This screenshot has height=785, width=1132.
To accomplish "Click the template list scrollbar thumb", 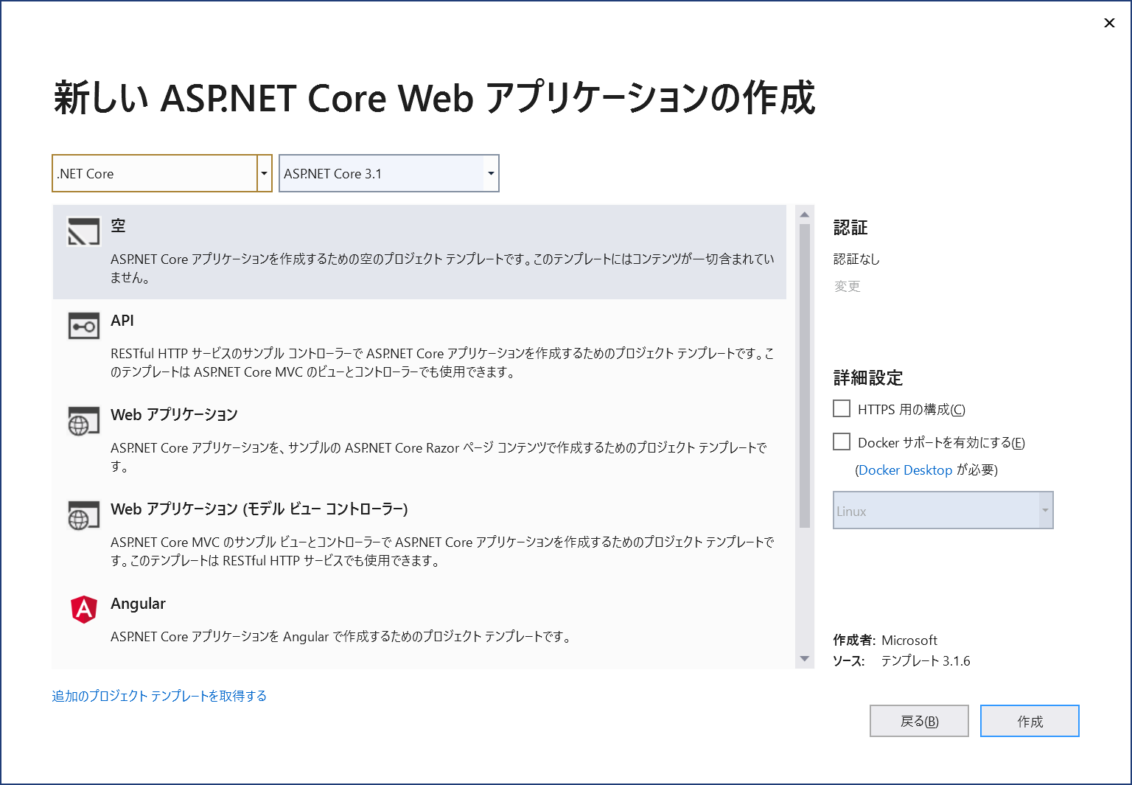I will coord(805,376).
